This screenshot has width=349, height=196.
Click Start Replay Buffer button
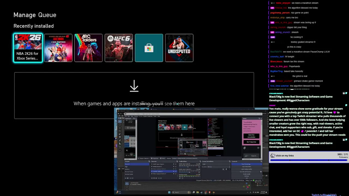click(x=247, y=169)
